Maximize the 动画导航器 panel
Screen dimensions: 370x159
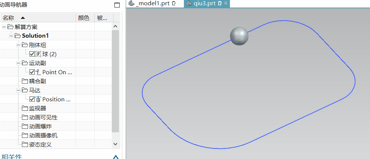(117, 5)
